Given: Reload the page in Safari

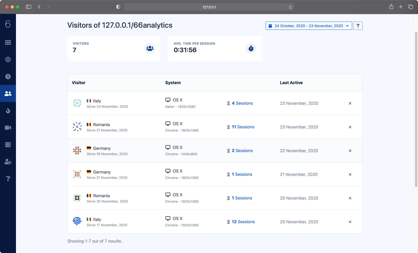Looking at the screenshot, I should [x=290, y=7].
